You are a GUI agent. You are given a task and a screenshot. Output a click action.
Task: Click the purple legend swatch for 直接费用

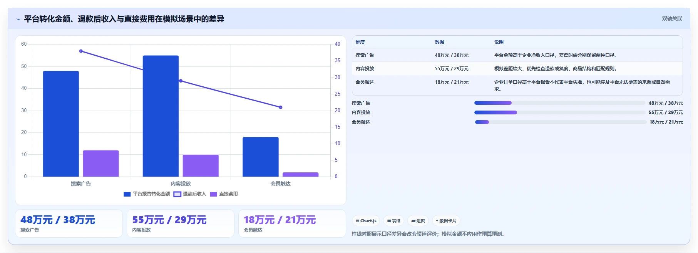click(x=213, y=194)
